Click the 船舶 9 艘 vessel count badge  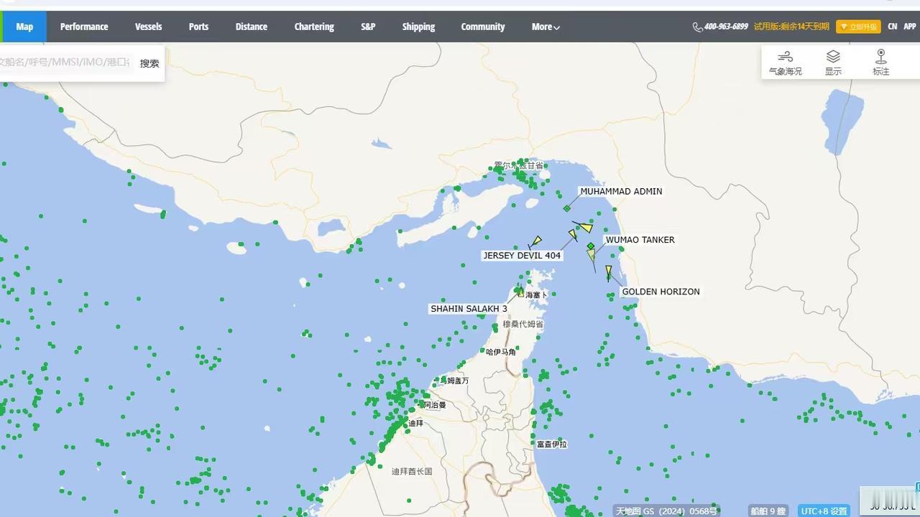(x=768, y=511)
